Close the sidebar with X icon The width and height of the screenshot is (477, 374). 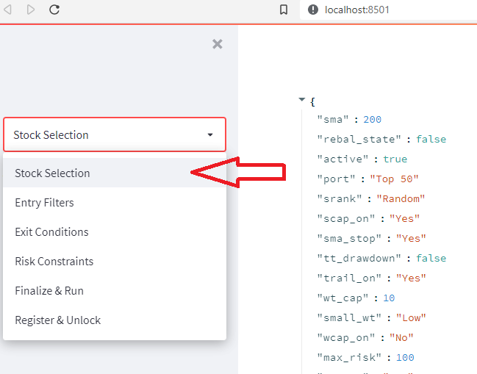coord(218,44)
